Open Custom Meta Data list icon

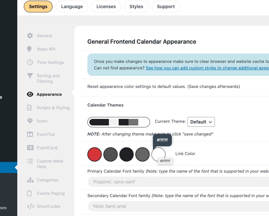30,161
